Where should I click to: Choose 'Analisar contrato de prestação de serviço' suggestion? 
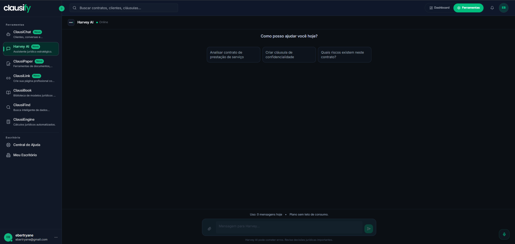233,55
